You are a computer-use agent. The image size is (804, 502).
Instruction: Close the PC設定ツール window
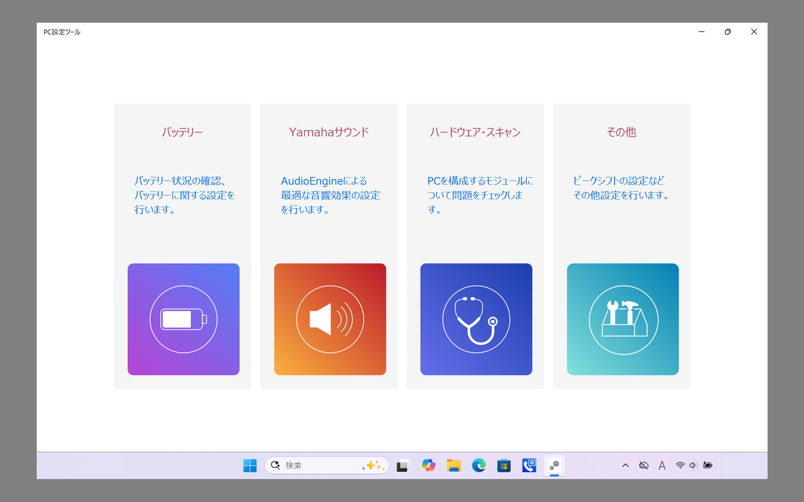point(754,31)
